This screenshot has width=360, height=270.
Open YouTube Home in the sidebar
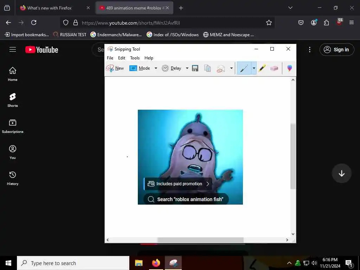pyautogui.click(x=13, y=74)
